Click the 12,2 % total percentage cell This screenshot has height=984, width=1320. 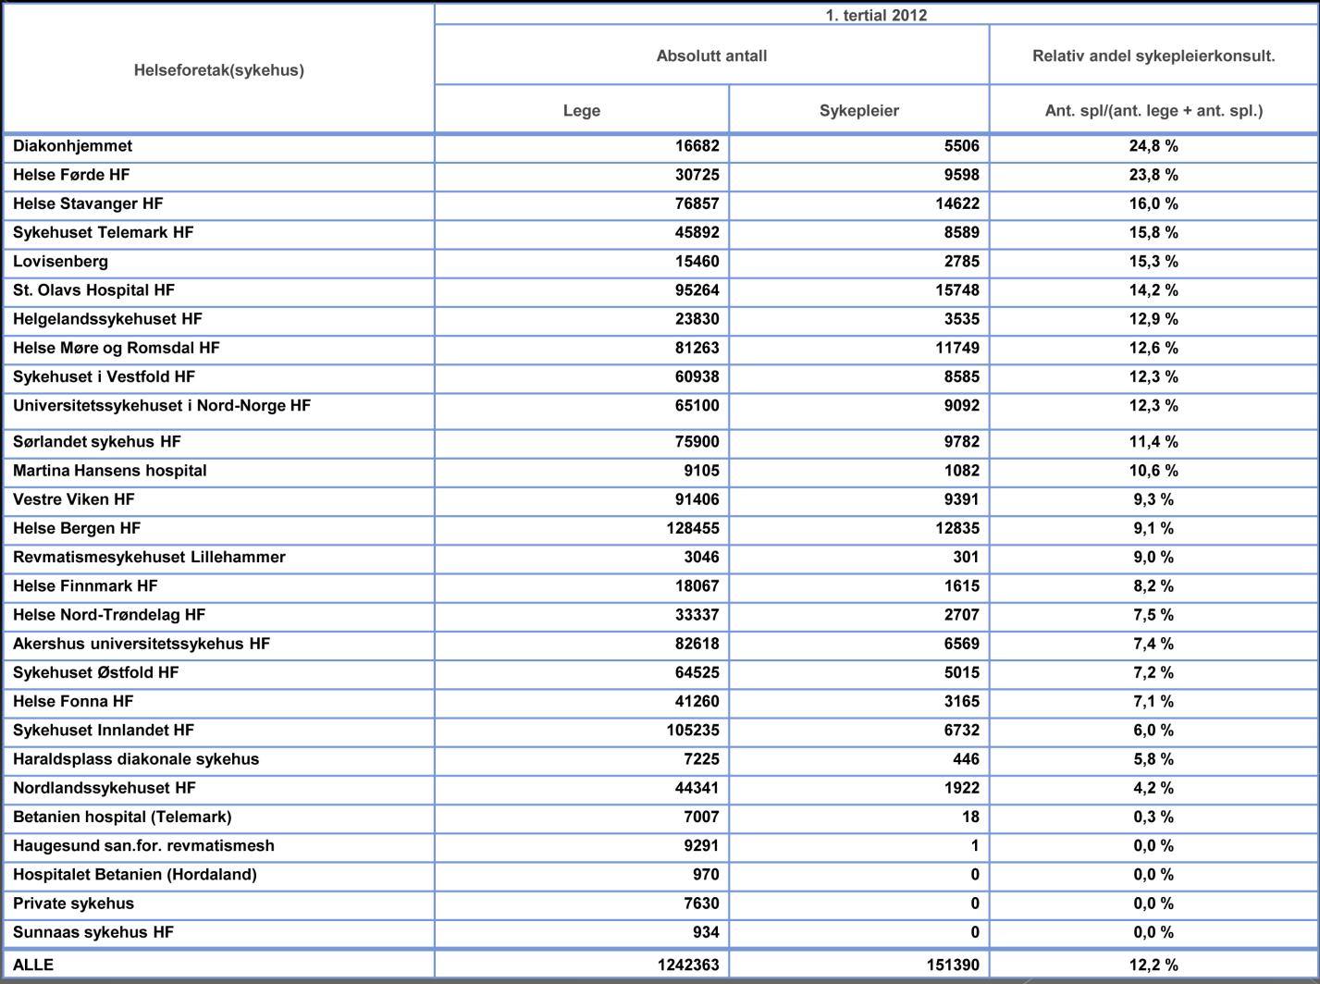pos(1153,965)
